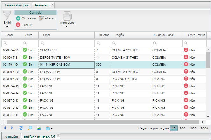
Task: Click red Buffer Esteira X for 00-037-9-23
Action: click(x=186, y=50)
